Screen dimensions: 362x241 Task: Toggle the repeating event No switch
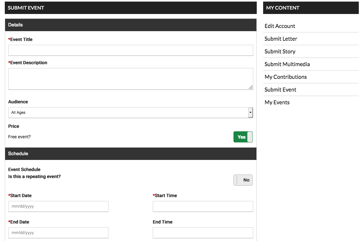tap(243, 180)
